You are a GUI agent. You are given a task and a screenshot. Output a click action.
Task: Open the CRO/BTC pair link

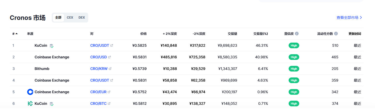pyautogui.click(x=98, y=104)
